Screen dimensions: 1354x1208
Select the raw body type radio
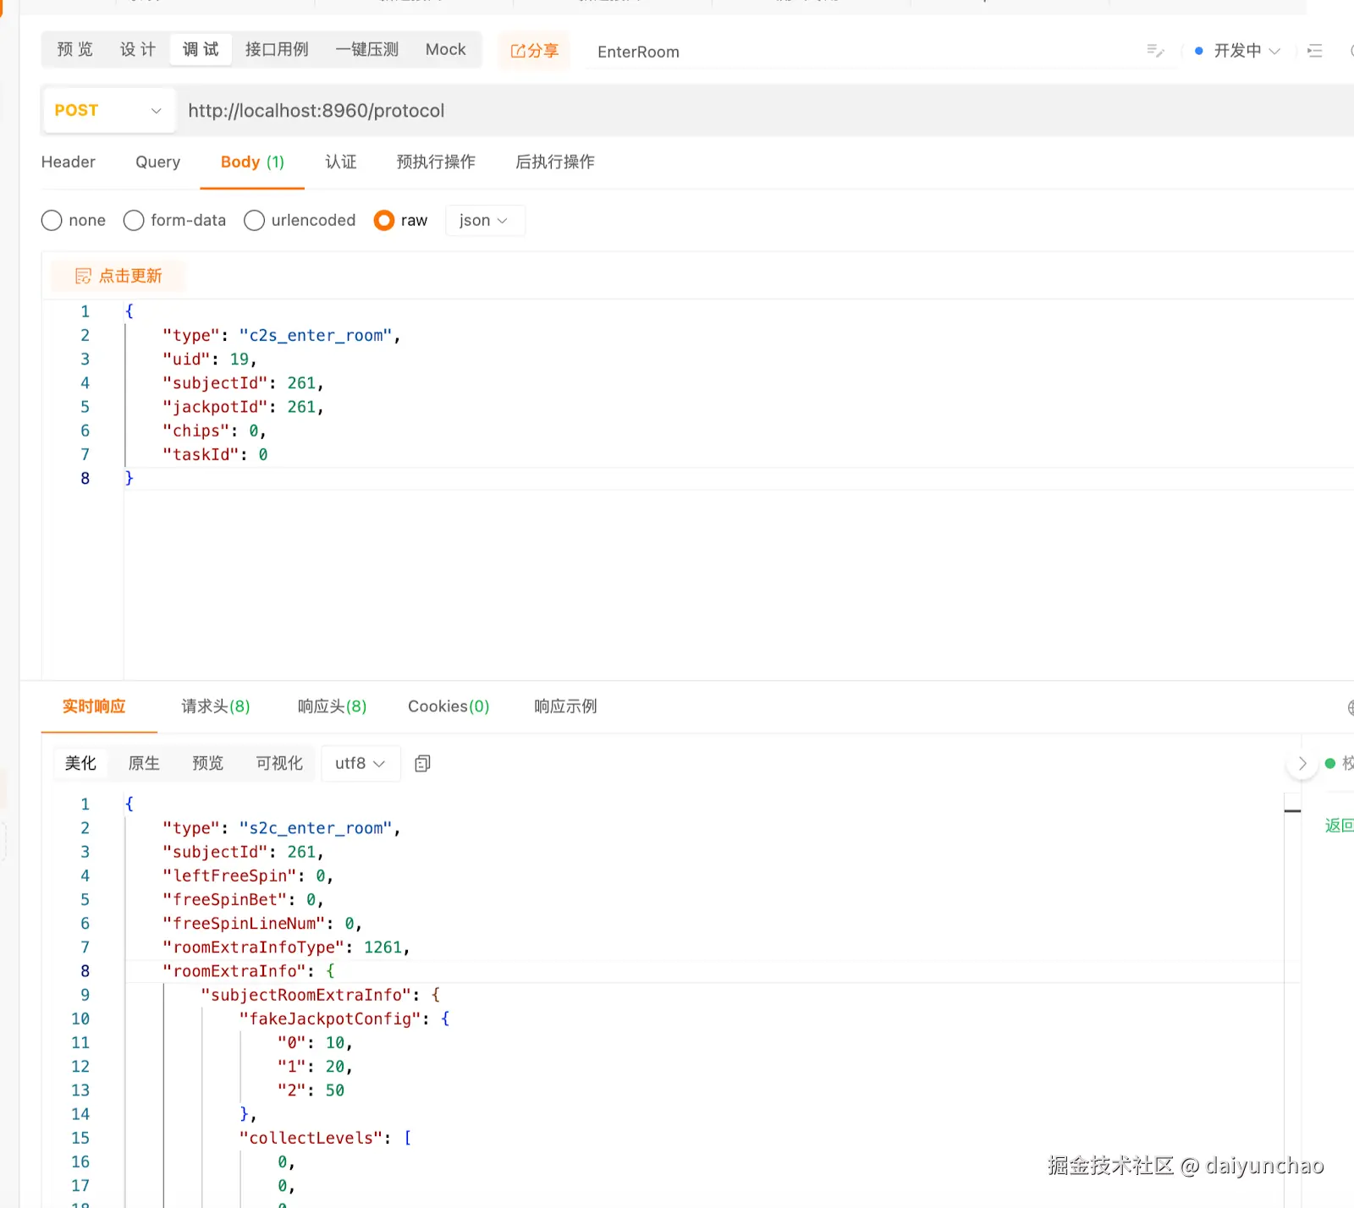[384, 221]
